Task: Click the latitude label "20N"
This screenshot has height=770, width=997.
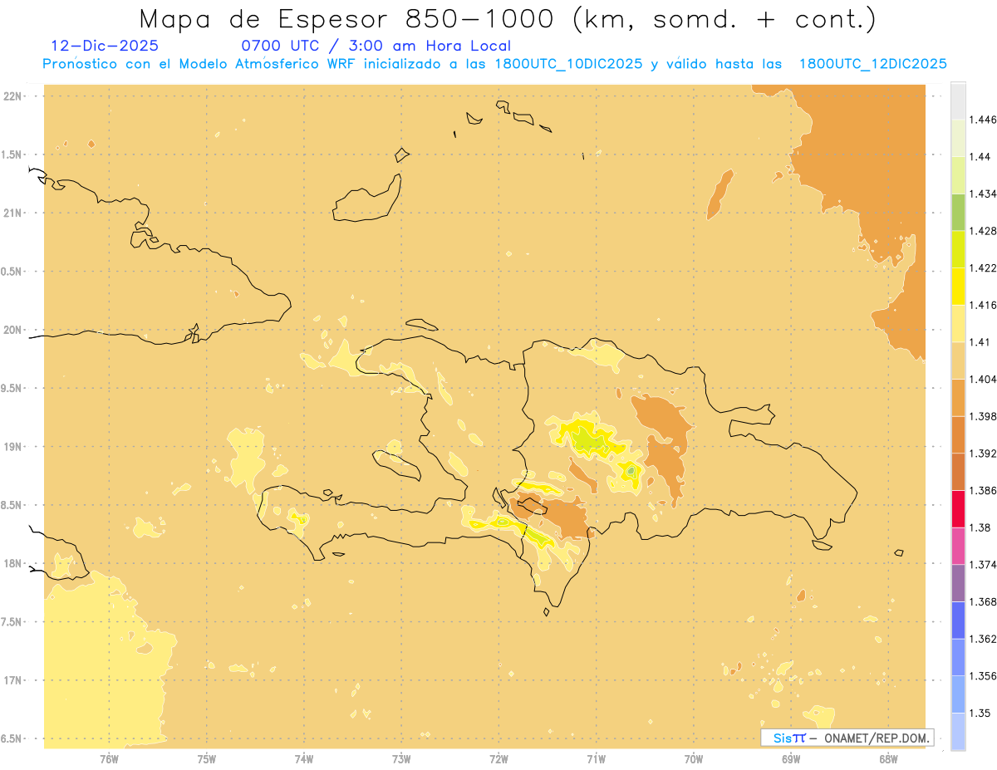Action: point(14,331)
